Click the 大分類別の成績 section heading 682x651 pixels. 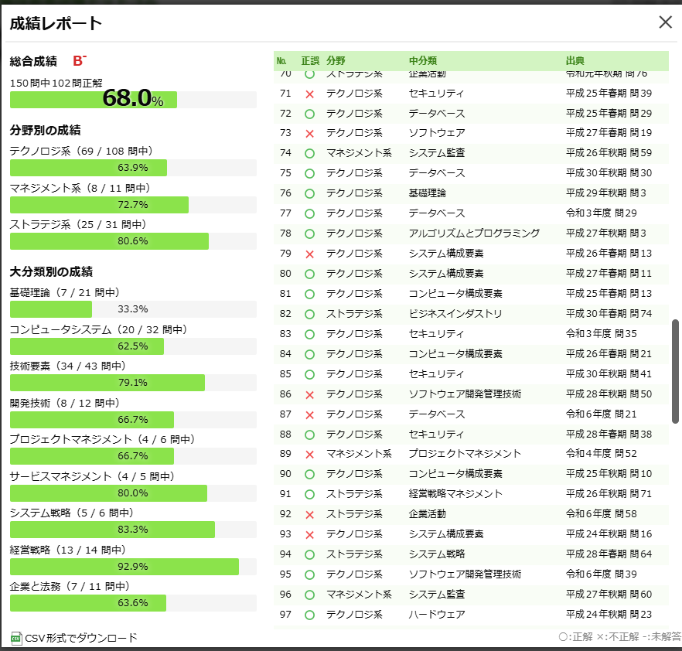(51, 272)
